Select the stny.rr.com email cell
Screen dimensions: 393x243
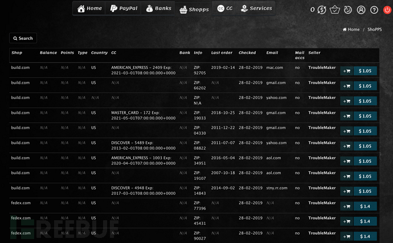pos(277,188)
